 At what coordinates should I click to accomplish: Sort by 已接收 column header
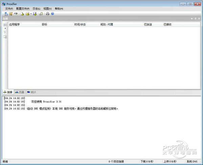coord(172,24)
